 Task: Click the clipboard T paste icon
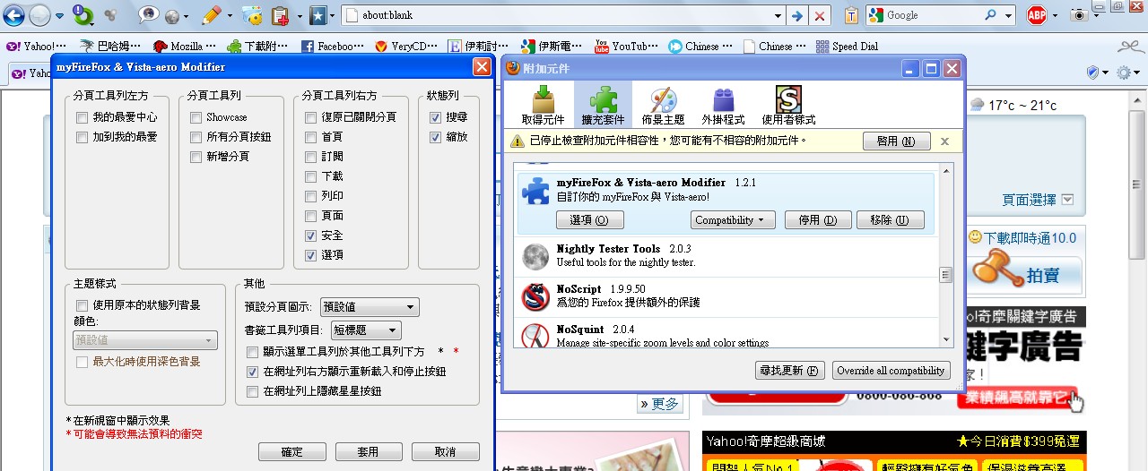coord(851,15)
